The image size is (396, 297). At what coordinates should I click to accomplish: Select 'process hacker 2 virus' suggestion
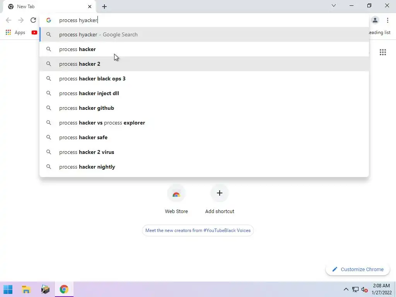(204, 152)
